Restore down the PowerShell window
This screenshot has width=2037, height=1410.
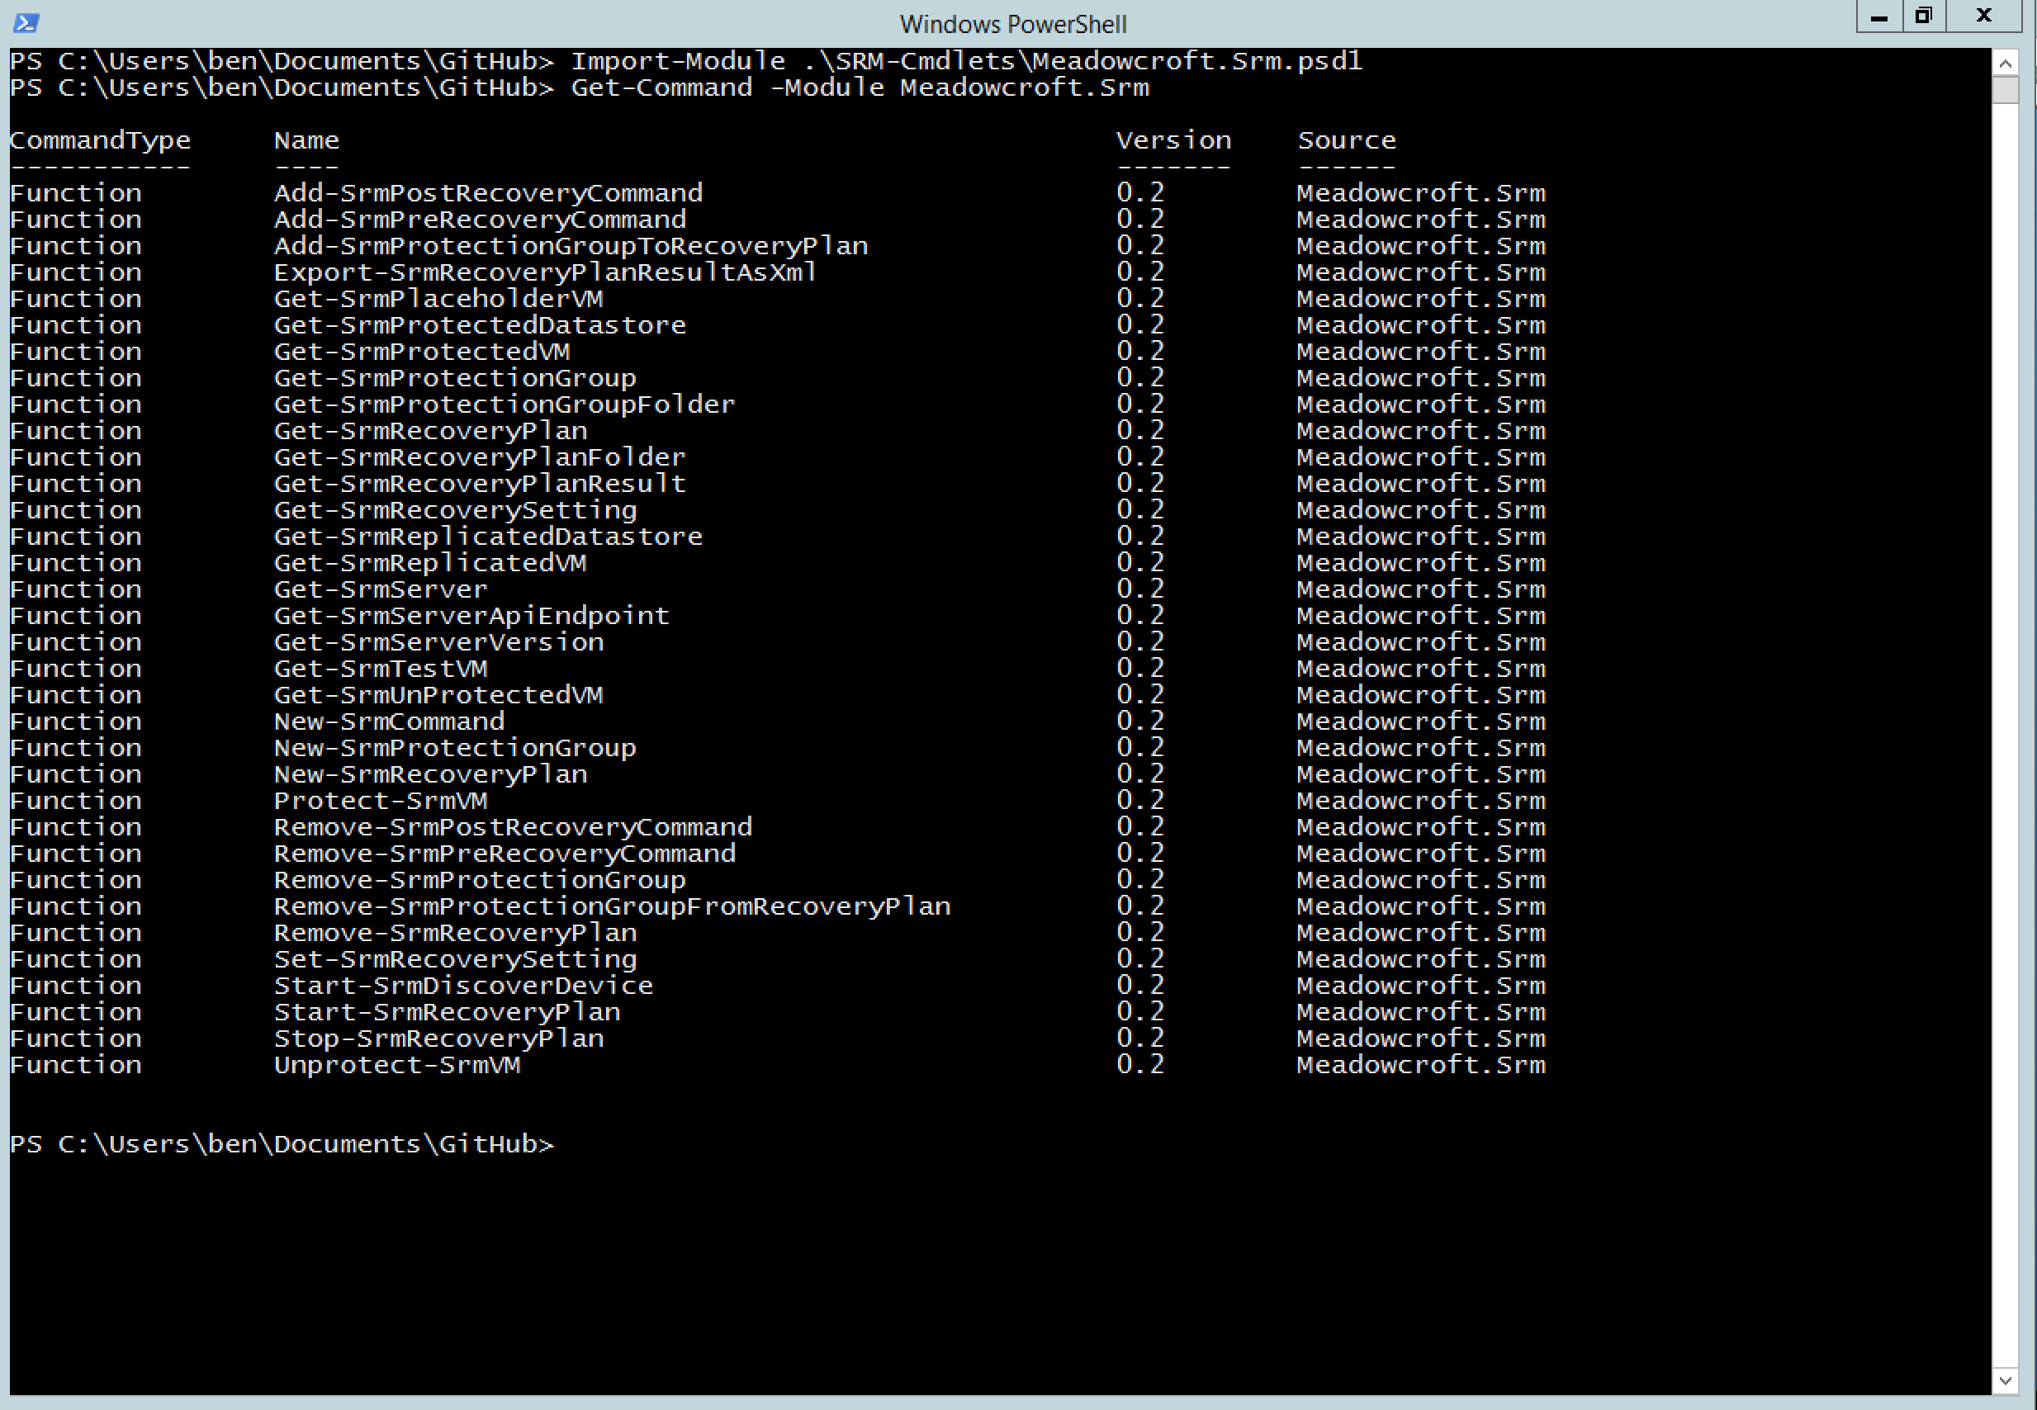[x=1924, y=17]
